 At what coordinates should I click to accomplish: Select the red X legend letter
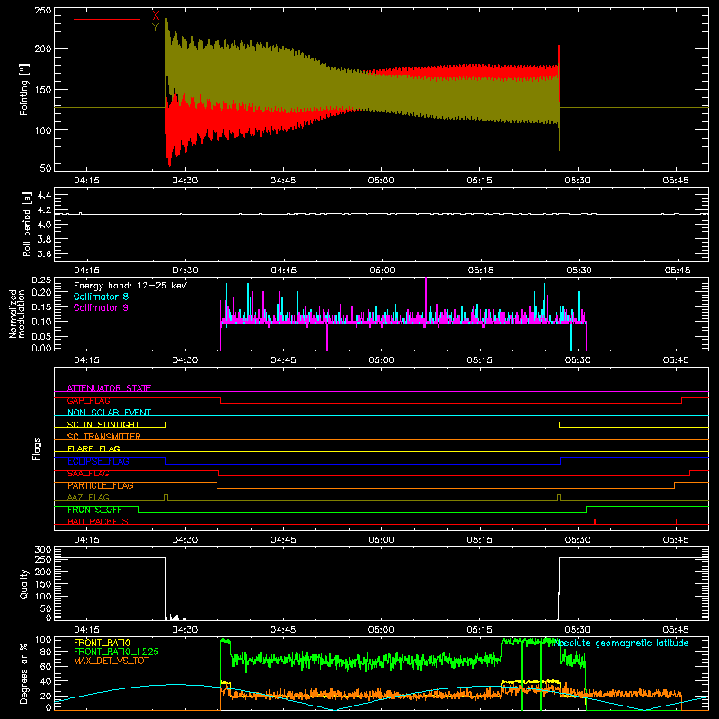point(155,16)
